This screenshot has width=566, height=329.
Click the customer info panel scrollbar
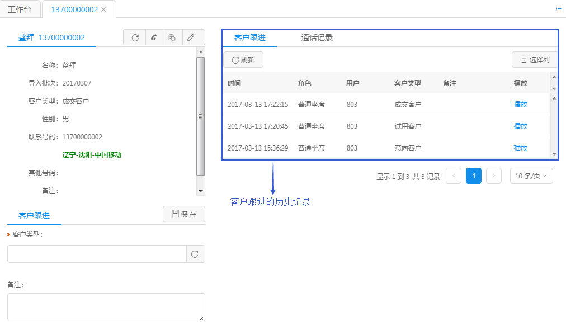click(200, 116)
